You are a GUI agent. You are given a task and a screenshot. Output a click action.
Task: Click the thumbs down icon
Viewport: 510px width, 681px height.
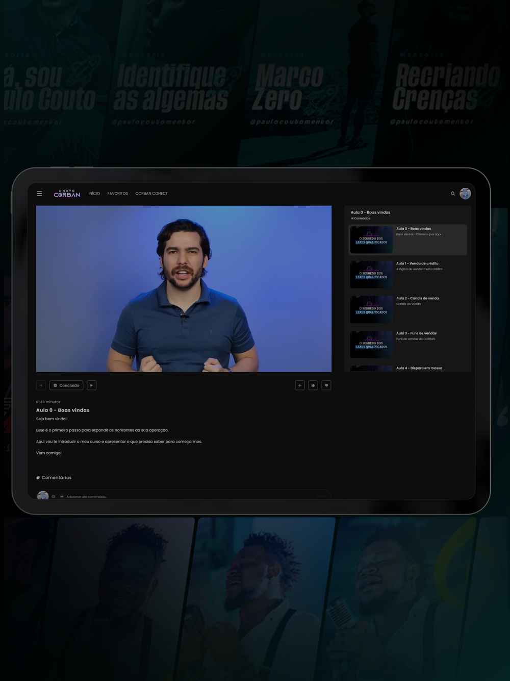pos(326,385)
